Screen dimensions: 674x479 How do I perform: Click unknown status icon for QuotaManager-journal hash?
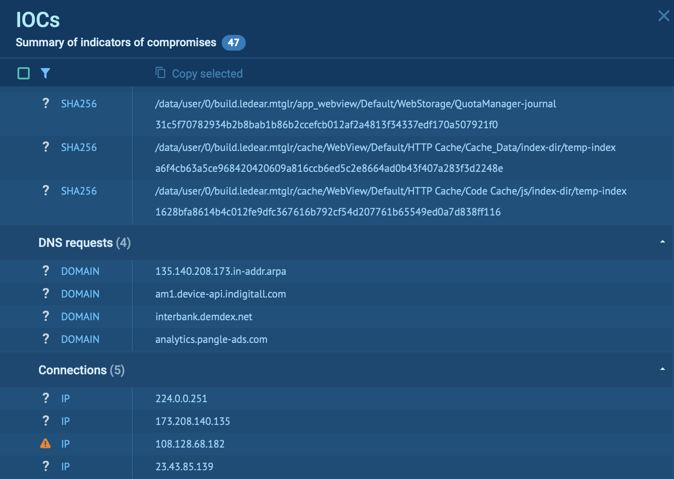coord(45,103)
